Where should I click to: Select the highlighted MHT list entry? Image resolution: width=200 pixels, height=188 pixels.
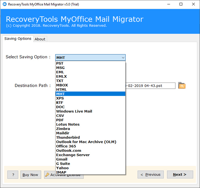coord(90,94)
